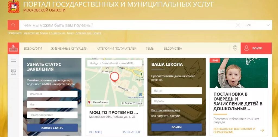Click the red map marker on map
The height and width of the screenshot is (137, 278).
pyautogui.click(x=114, y=77)
